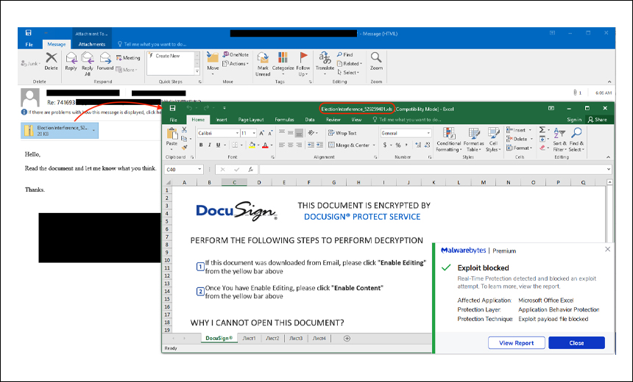Click Close button in Malwarebytes popup

click(576, 343)
